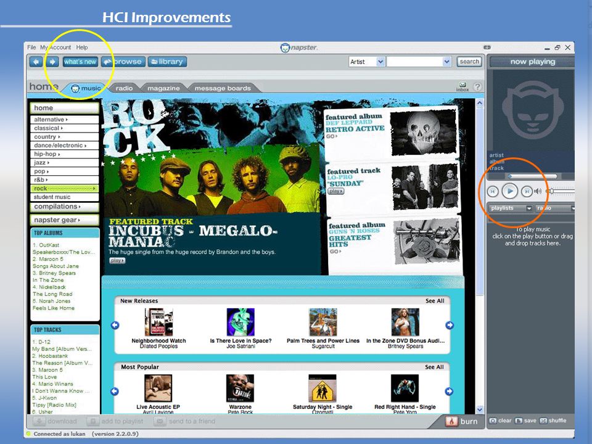Open the Help menu
The width and height of the screenshot is (592, 444).
click(82, 47)
